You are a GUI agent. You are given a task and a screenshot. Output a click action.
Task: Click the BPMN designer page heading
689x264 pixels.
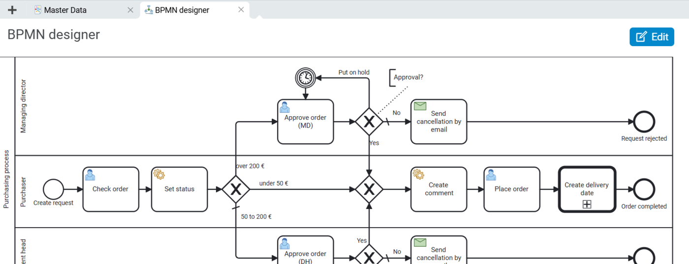[x=54, y=34]
